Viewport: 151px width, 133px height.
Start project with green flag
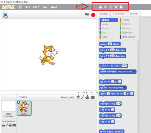(x=87, y=15)
